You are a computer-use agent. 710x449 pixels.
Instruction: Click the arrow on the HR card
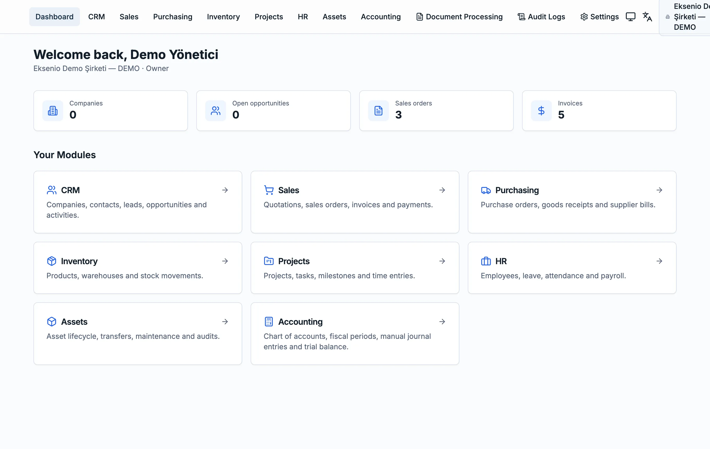659,261
